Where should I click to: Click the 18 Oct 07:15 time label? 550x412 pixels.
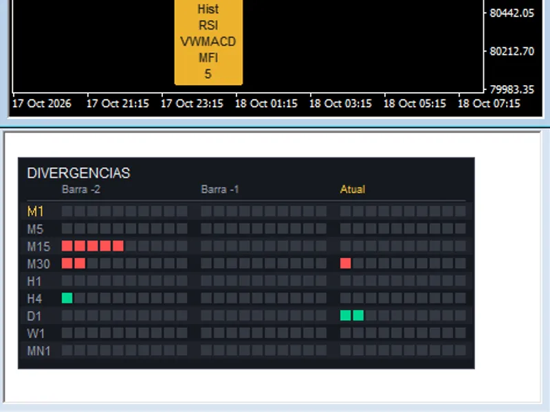(x=489, y=104)
